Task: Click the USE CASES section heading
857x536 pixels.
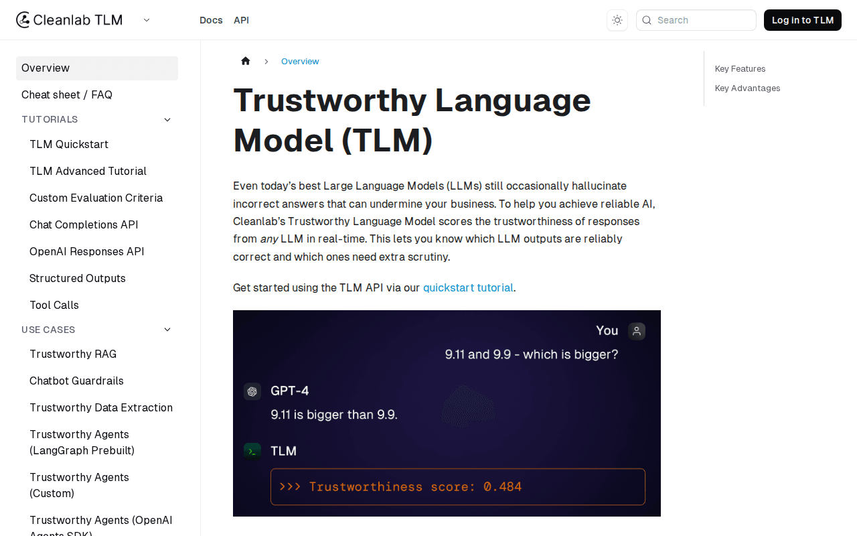Action: pos(48,330)
